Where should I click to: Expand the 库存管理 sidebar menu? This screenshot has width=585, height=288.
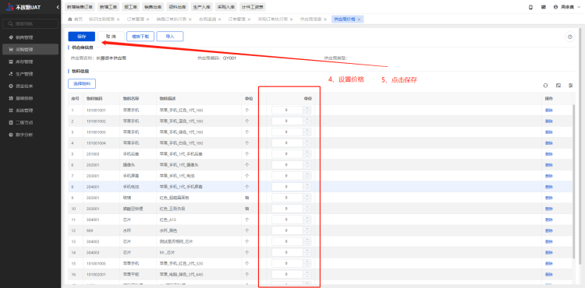click(30, 61)
